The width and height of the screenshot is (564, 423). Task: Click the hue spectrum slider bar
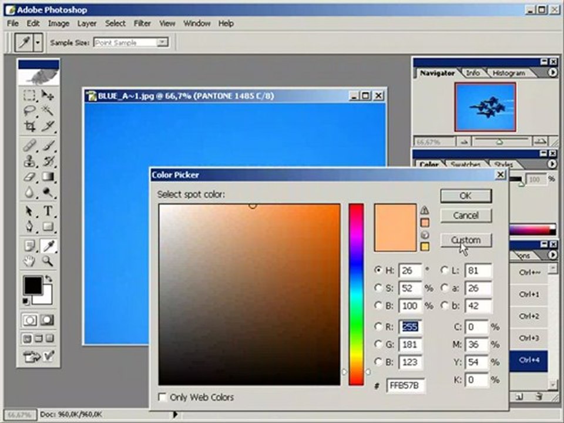point(356,294)
